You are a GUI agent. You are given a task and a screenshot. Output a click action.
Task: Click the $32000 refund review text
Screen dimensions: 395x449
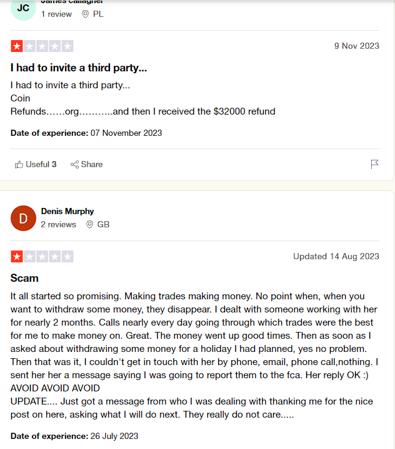click(143, 98)
